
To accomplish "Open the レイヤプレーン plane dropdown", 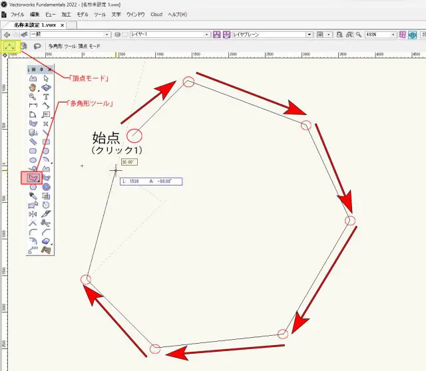I will [x=268, y=34].
